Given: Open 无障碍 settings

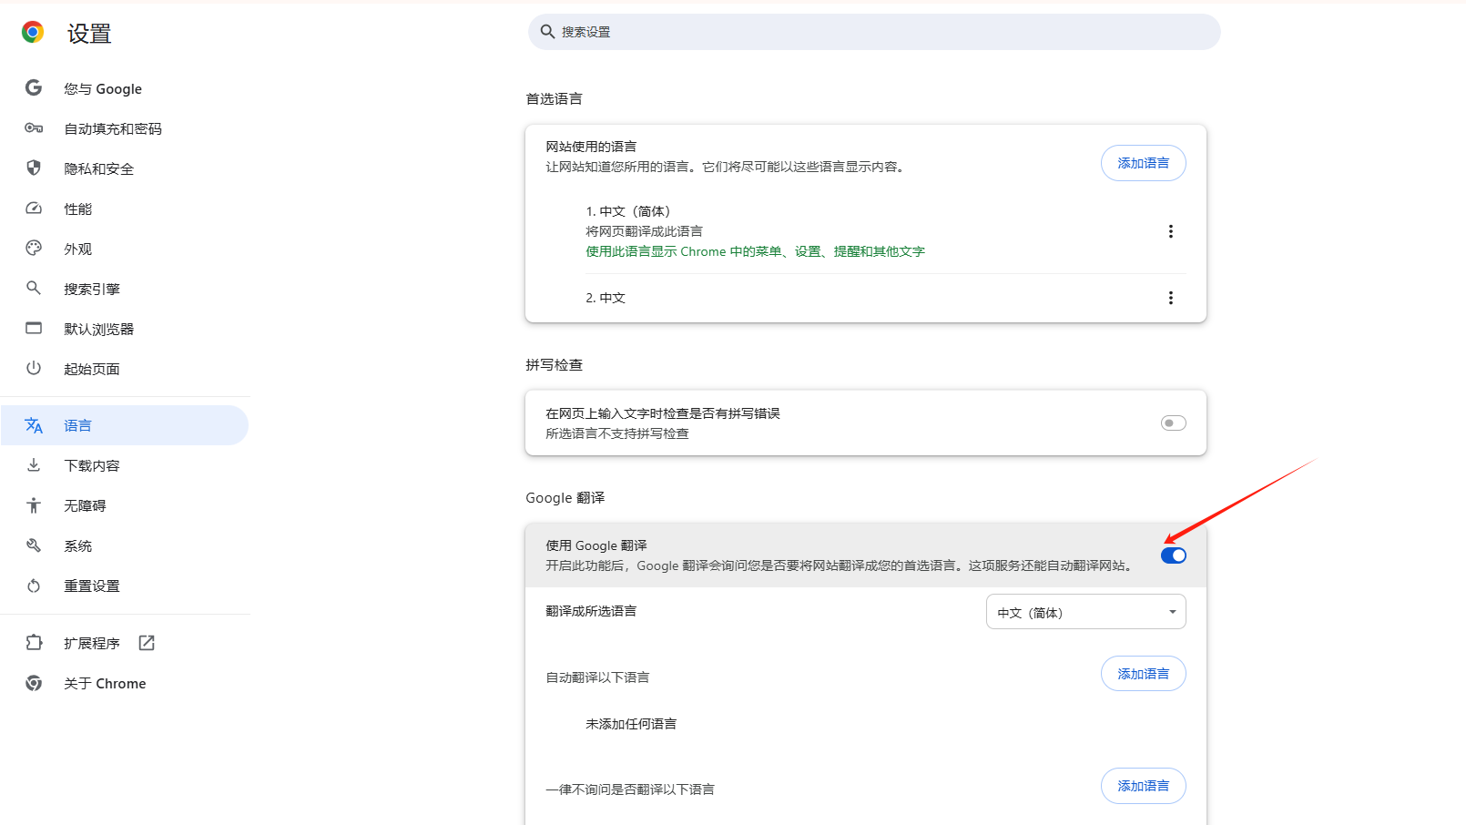Looking at the screenshot, I should coord(125,505).
